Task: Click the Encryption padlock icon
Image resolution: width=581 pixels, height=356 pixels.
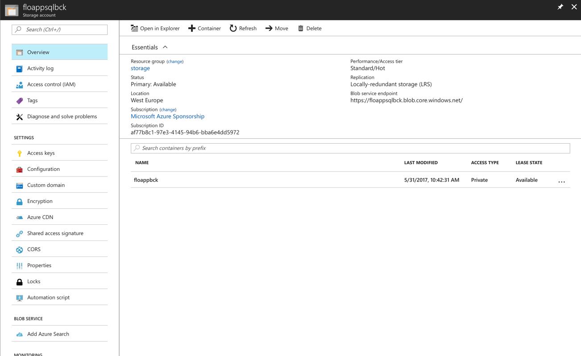Action: pyautogui.click(x=20, y=201)
